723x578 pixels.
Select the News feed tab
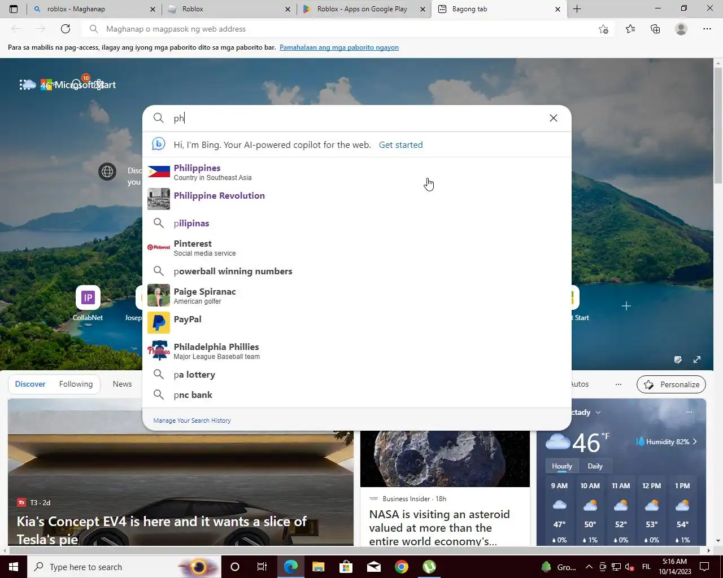pyautogui.click(x=122, y=384)
